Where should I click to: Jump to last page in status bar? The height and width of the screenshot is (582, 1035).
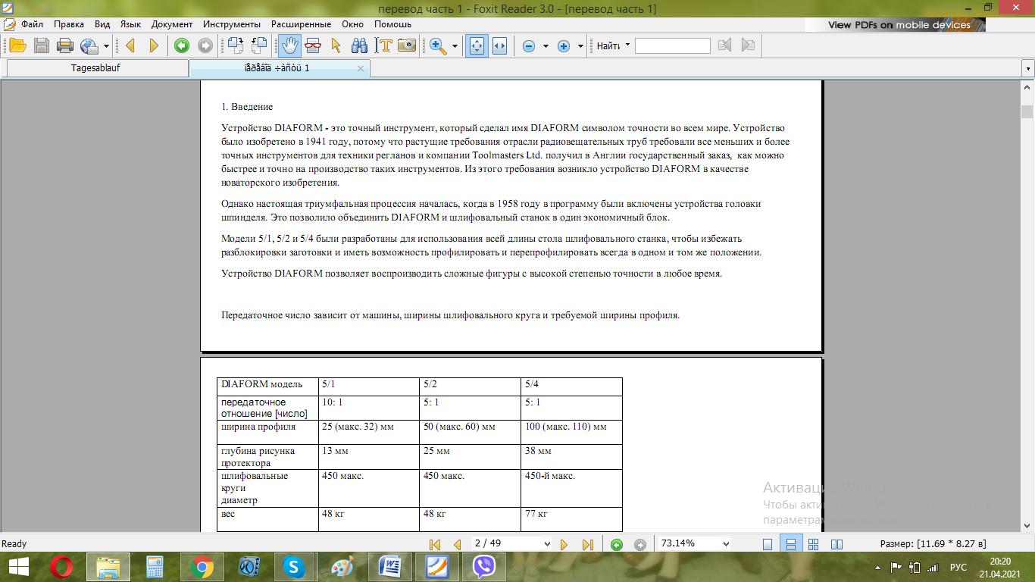click(x=588, y=544)
